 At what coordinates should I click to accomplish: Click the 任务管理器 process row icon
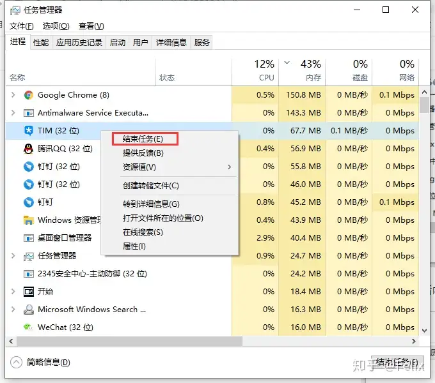29,256
